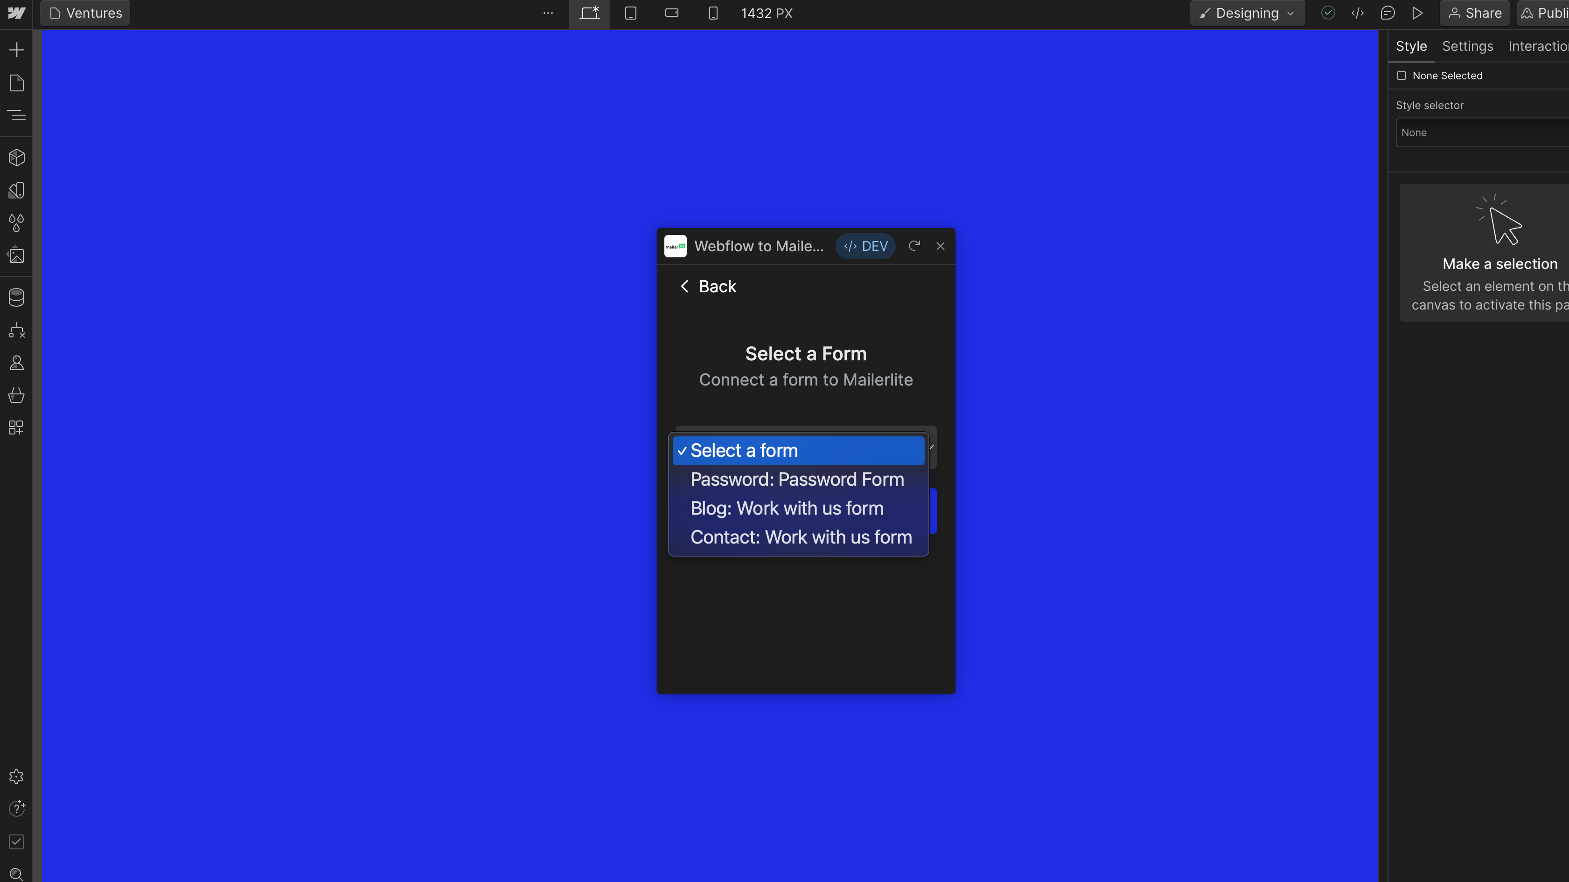Switch to mobile portrait breakpoint
This screenshot has height=882, width=1569.
coord(712,13)
